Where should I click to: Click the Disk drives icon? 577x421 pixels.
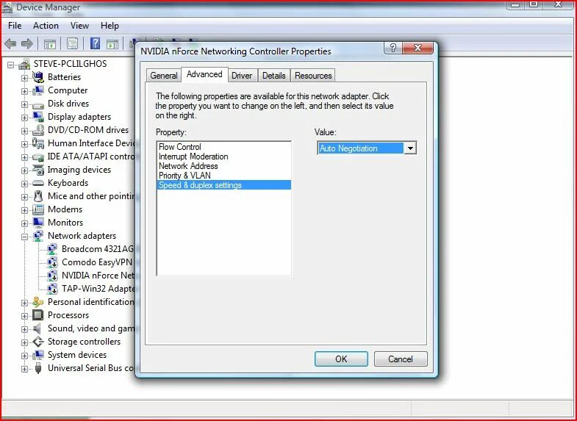click(38, 104)
